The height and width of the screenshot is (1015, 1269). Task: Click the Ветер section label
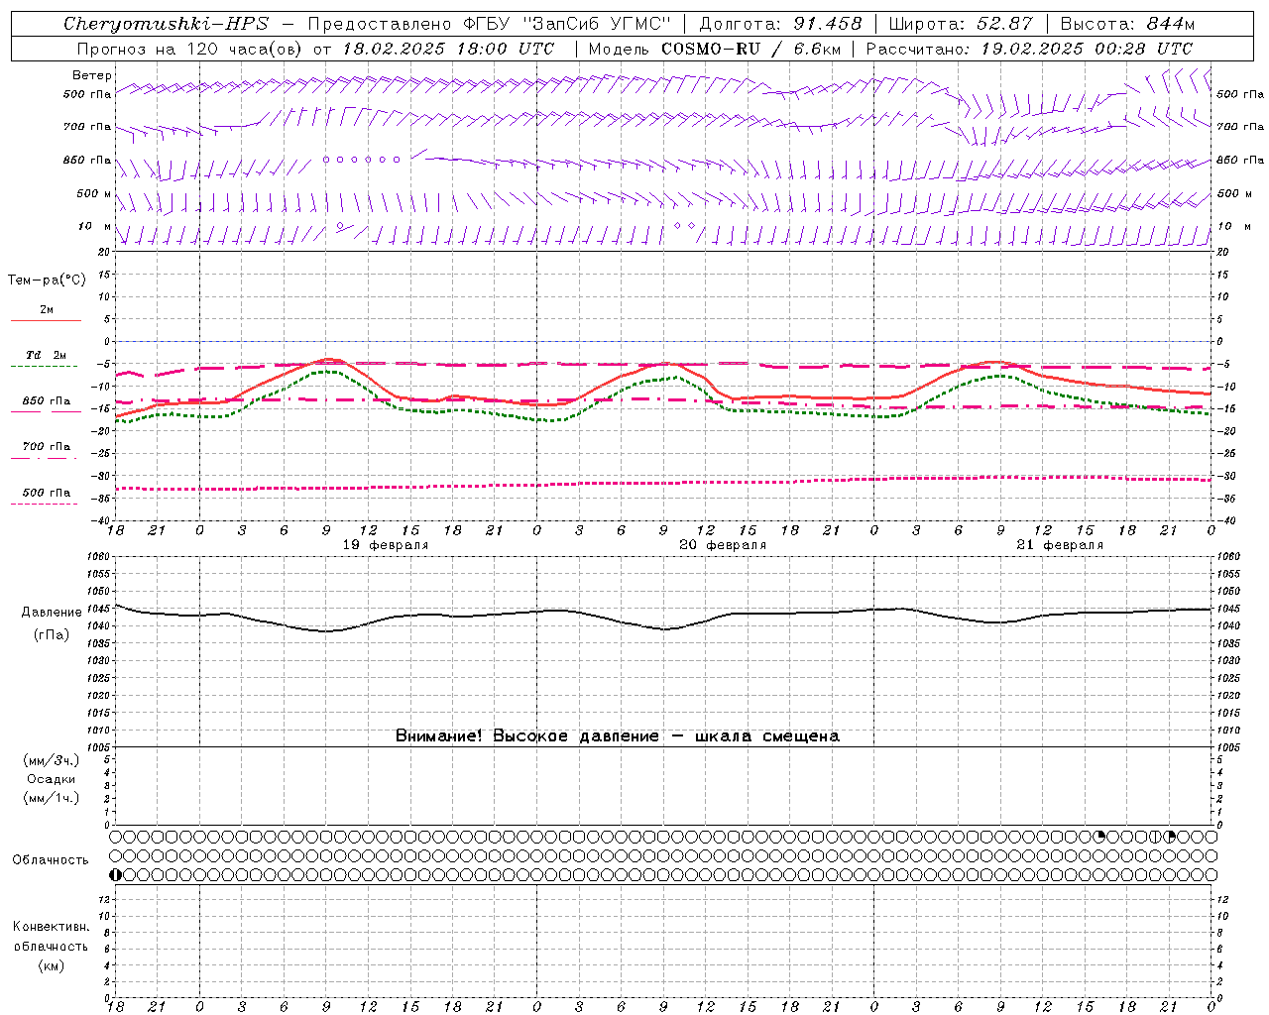(92, 75)
